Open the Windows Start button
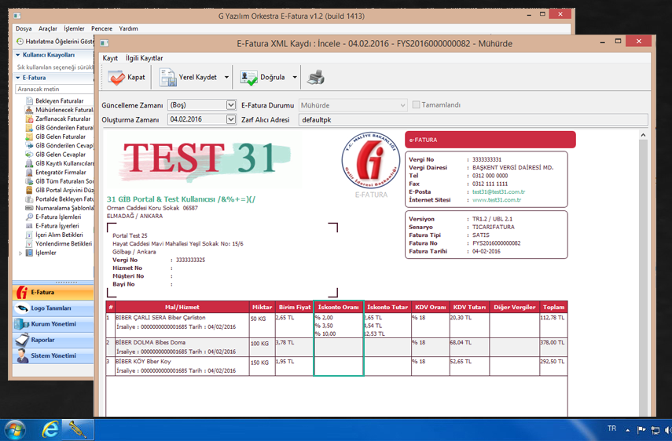 (14, 429)
